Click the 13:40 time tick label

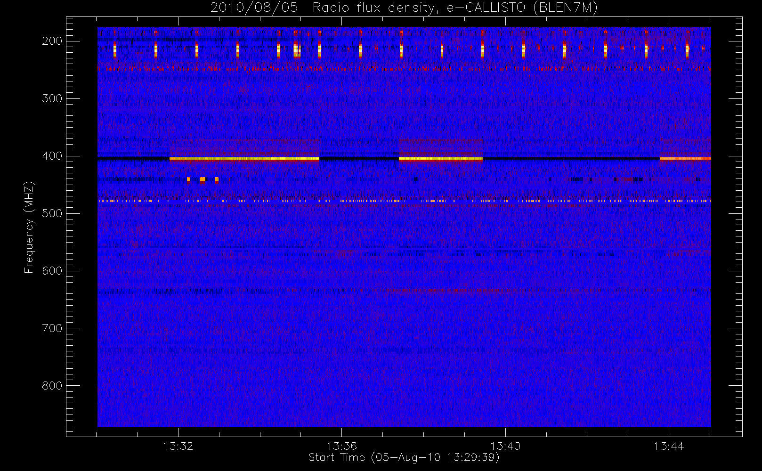(505, 446)
